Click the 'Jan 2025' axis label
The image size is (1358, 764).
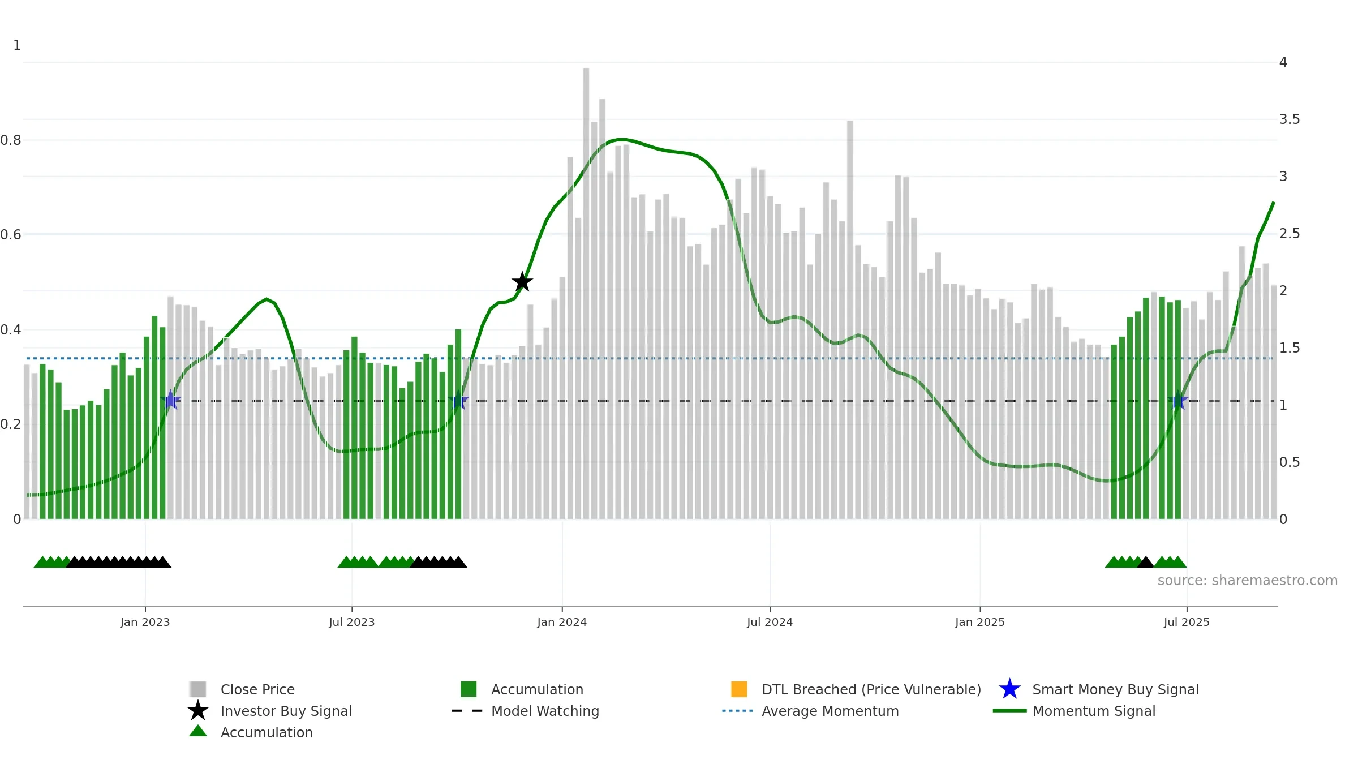(x=980, y=622)
